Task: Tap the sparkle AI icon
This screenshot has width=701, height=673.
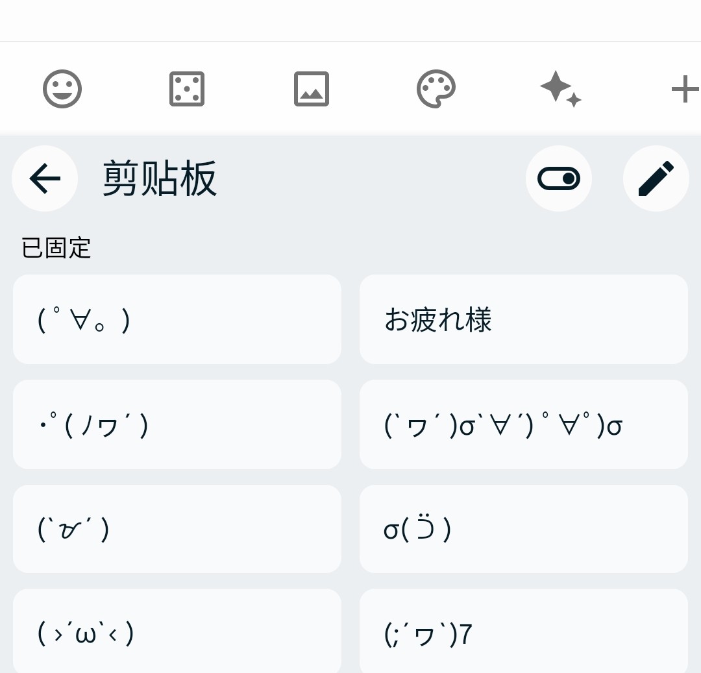Action: point(560,89)
